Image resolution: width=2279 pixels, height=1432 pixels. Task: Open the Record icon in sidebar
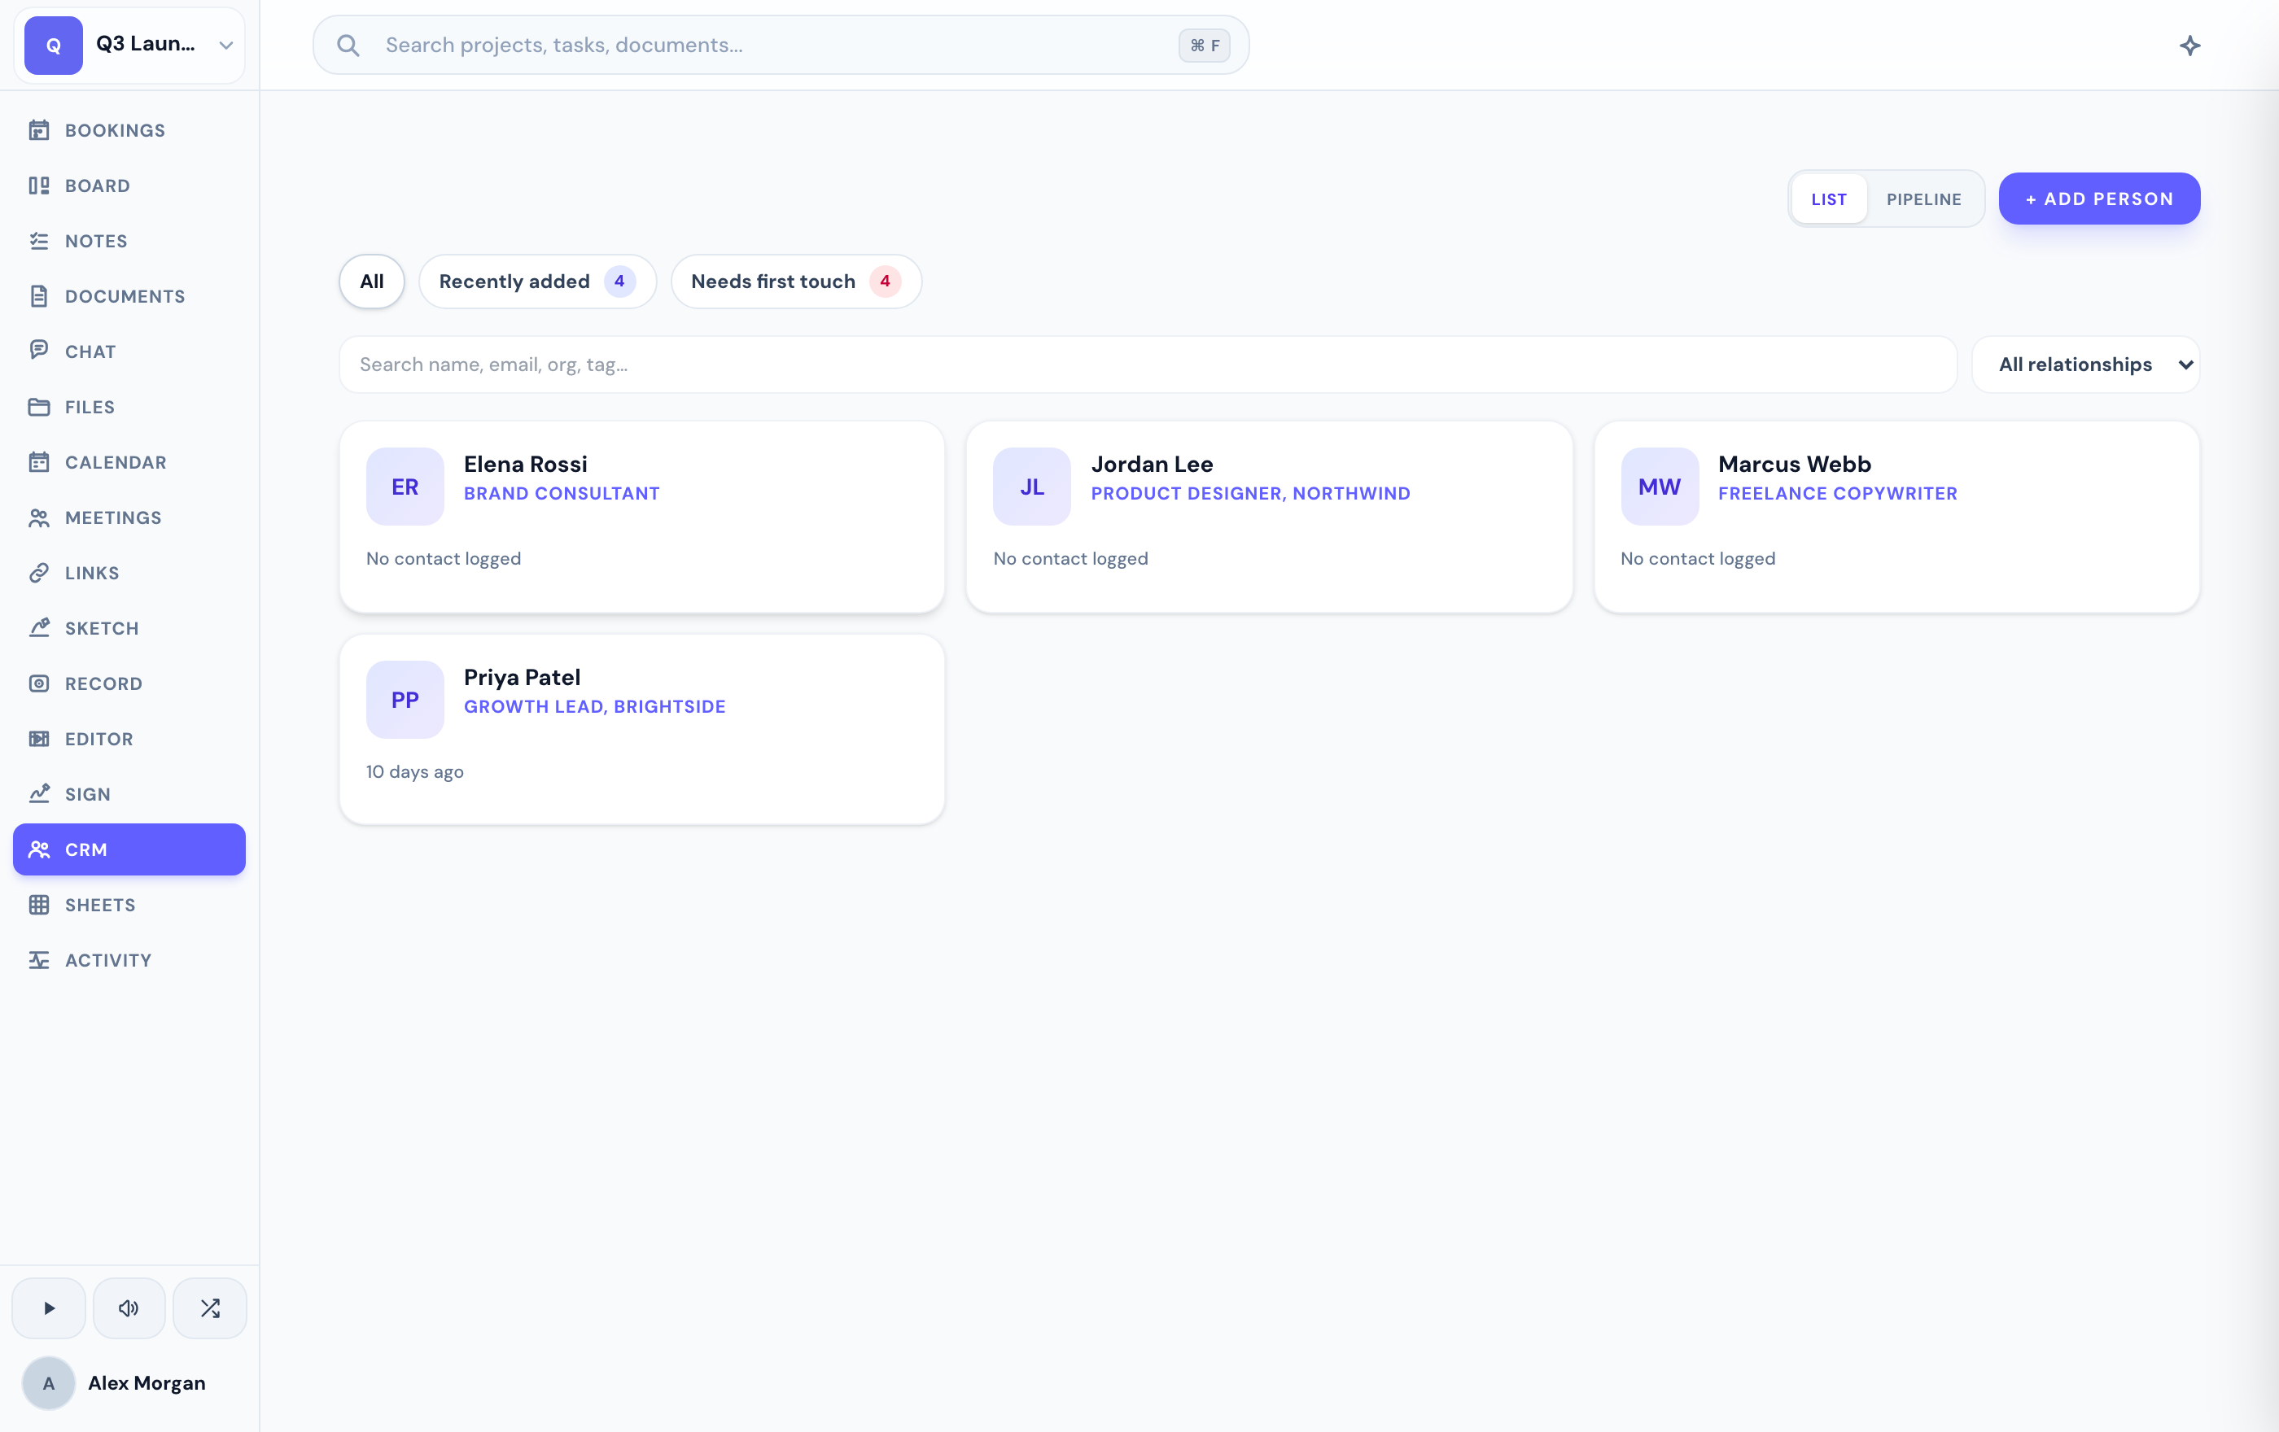coord(39,683)
